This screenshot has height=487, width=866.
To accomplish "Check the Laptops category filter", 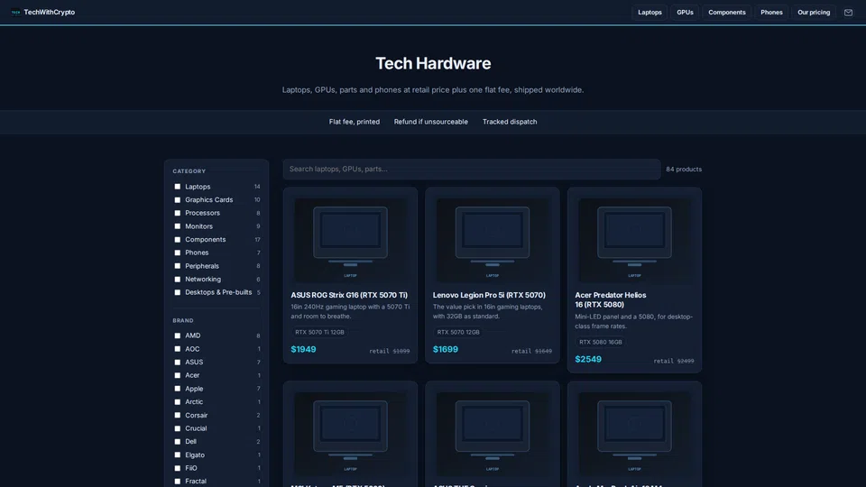I will pos(178,187).
